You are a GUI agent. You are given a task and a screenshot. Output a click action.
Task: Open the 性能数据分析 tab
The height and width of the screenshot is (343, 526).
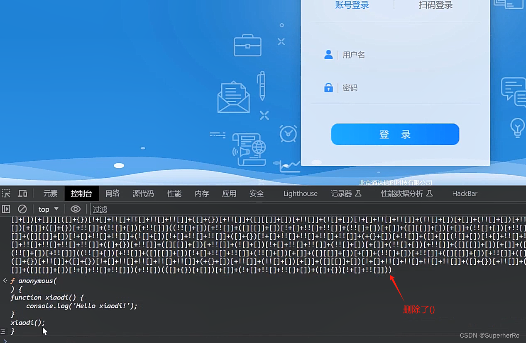tap(407, 193)
